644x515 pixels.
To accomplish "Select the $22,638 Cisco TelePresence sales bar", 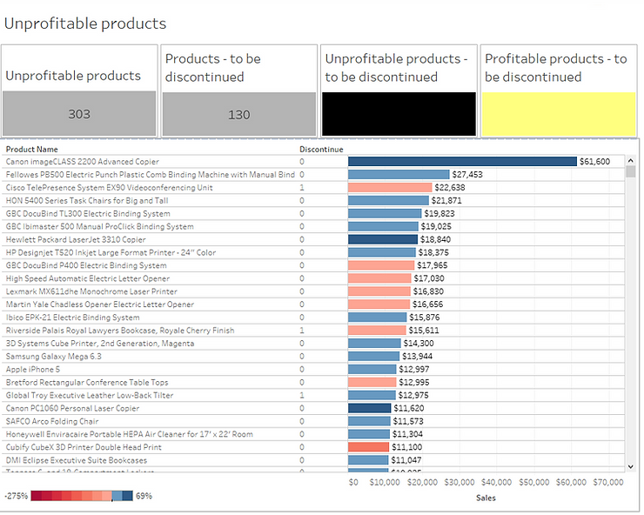I will point(390,188).
